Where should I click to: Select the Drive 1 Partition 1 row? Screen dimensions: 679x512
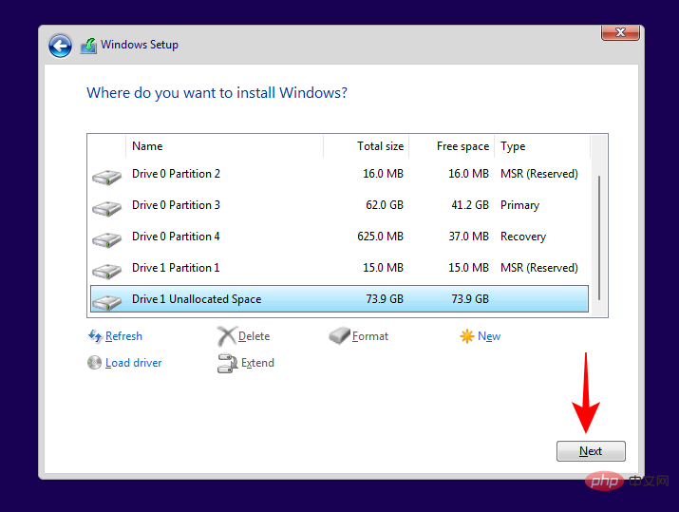(339, 268)
